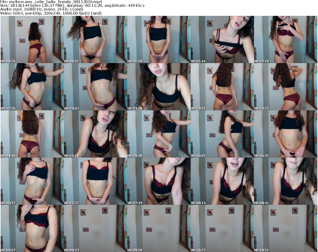
Task: Open the frame at 00:05:13
Action: (96, 134)
